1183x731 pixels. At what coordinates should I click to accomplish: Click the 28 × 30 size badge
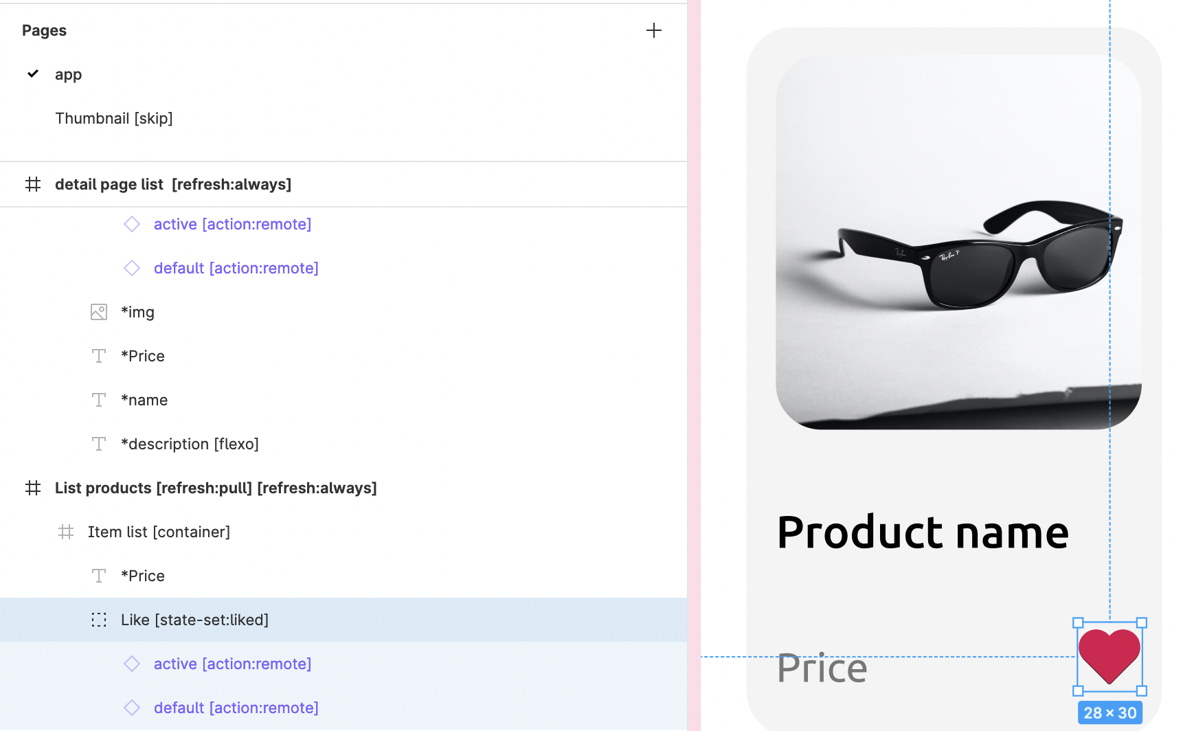(x=1109, y=713)
